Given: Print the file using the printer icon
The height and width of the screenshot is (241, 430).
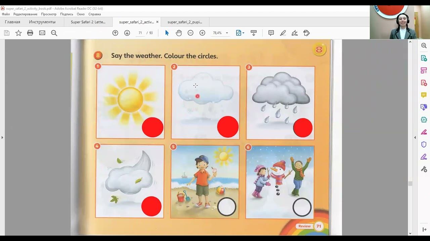Looking at the screenshot, I should click(x=30, y=33).
